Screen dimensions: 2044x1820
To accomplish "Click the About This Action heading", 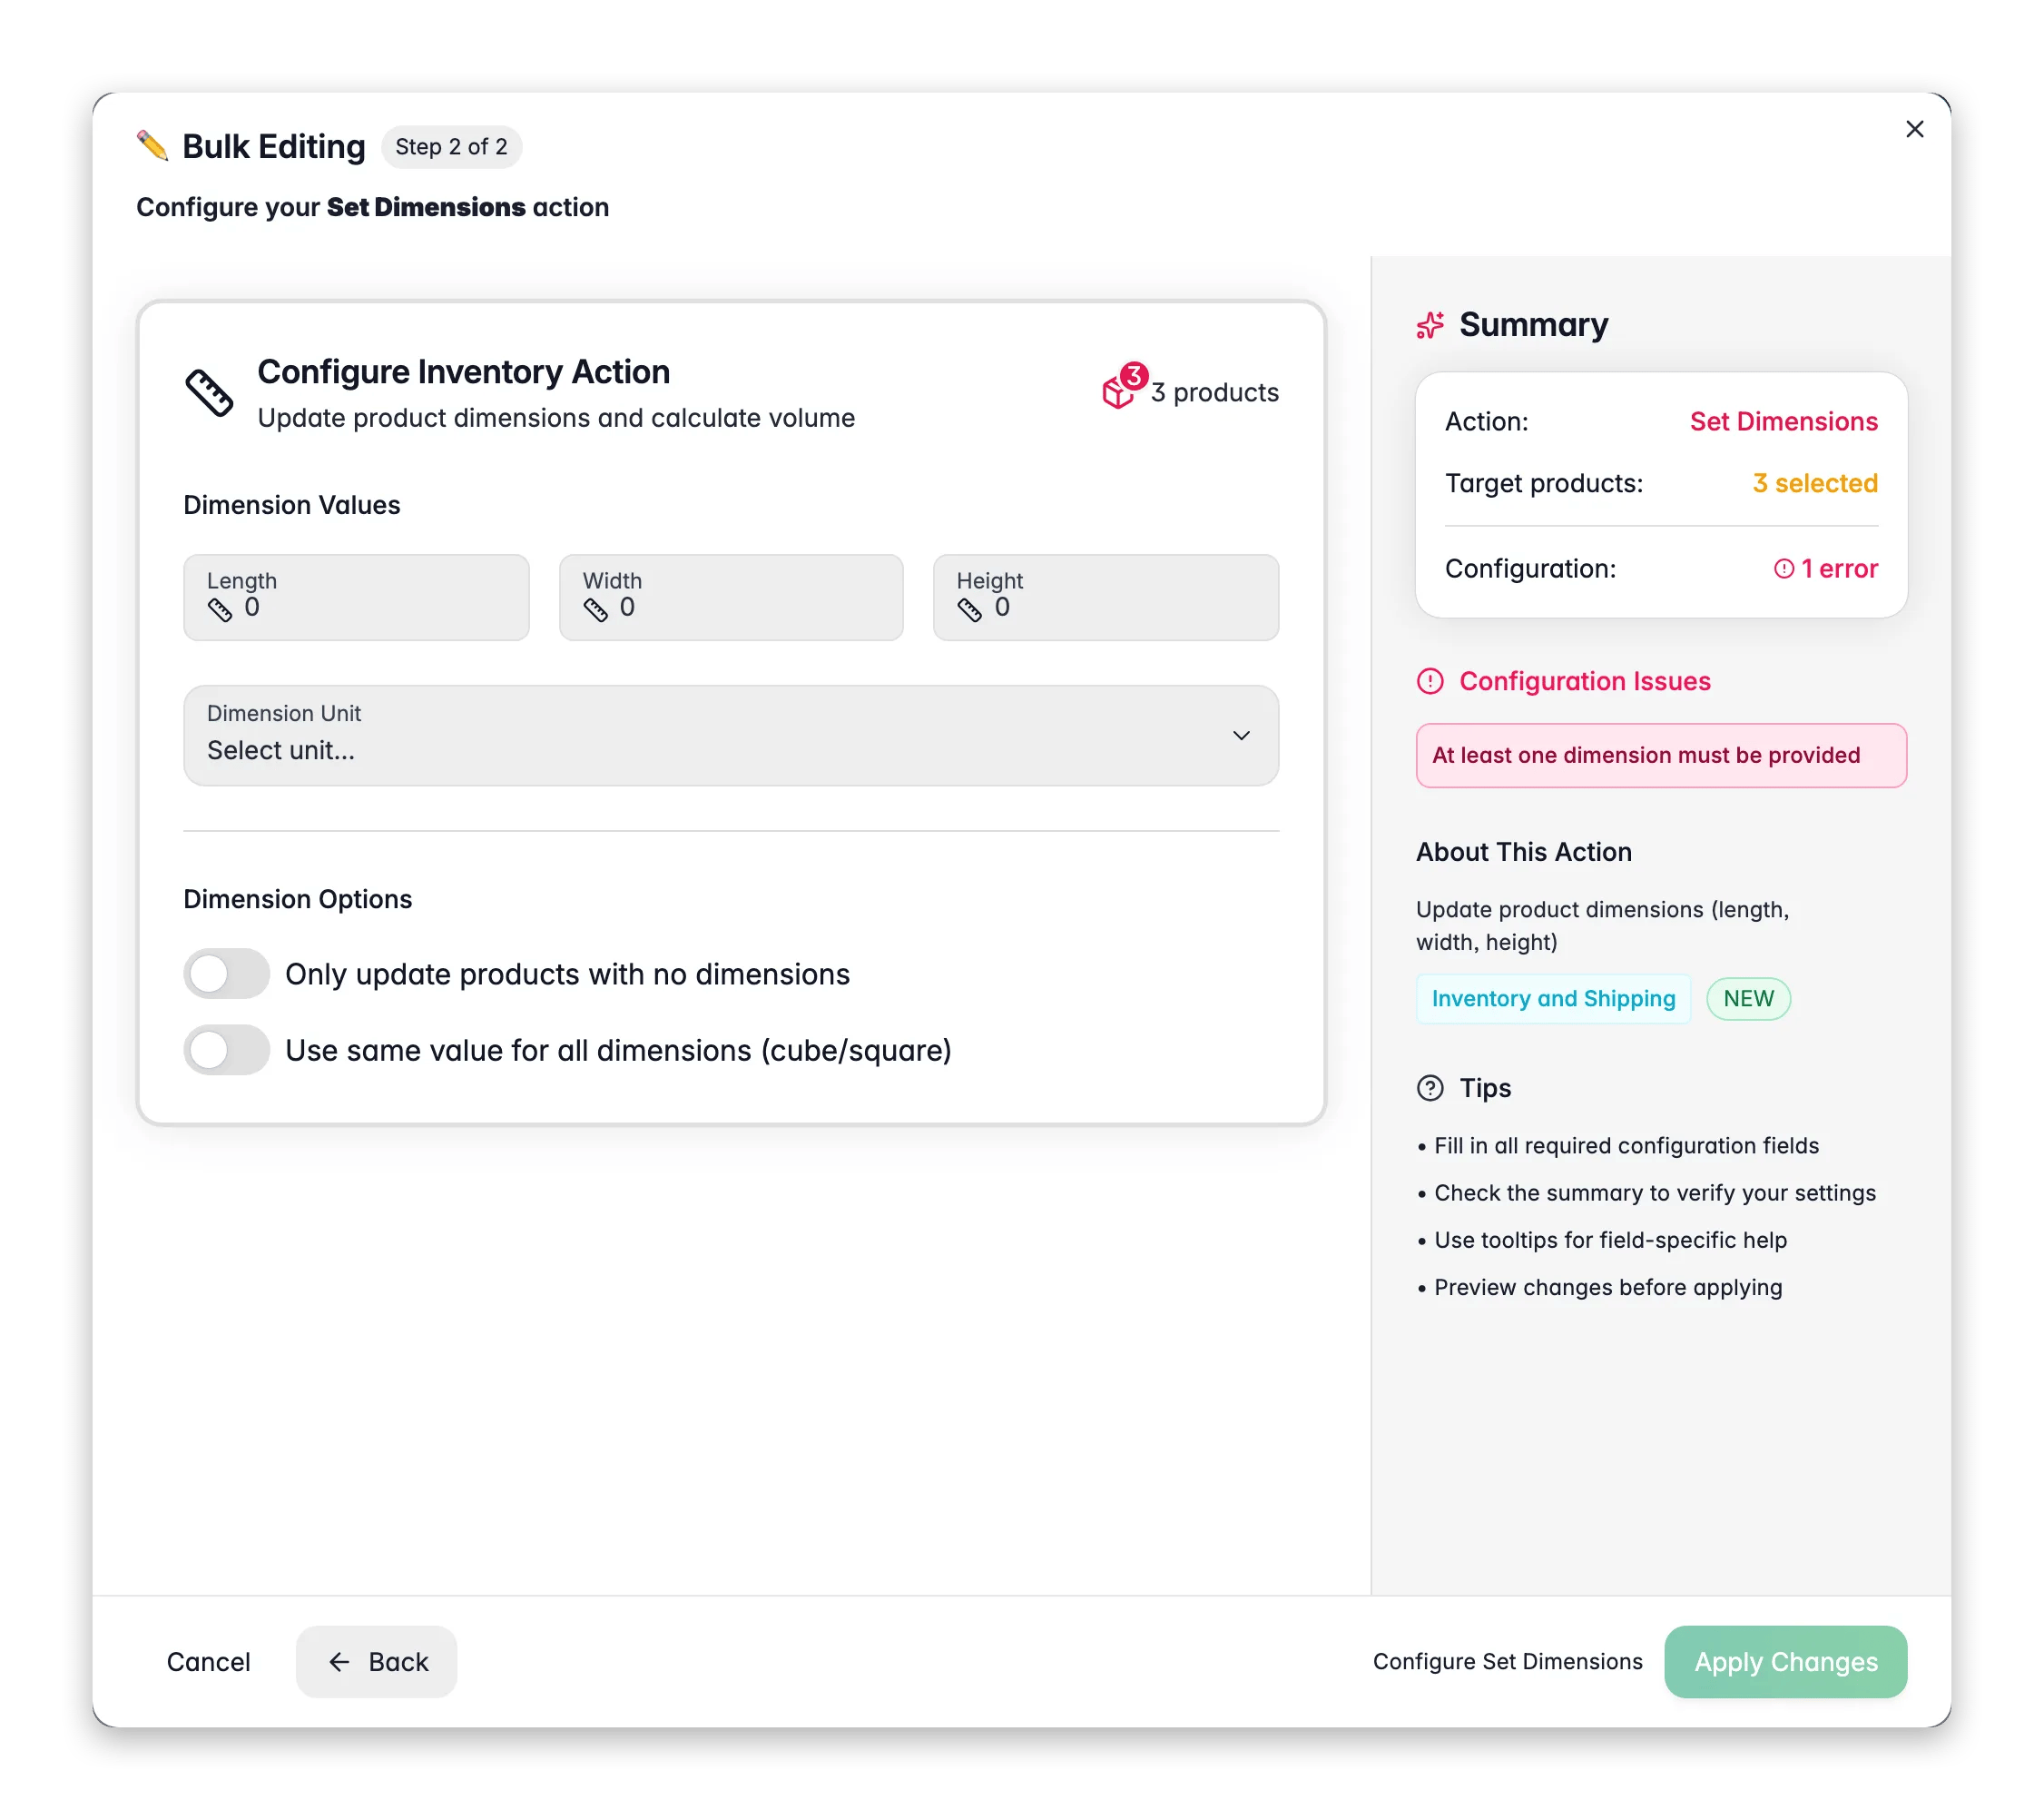I will click(x=1523, y=852).
